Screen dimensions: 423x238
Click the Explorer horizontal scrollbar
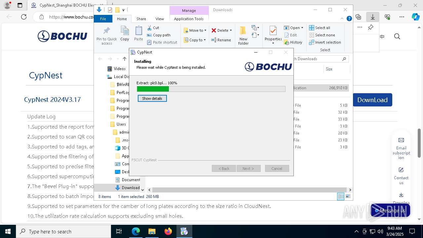tap(250, 190)
